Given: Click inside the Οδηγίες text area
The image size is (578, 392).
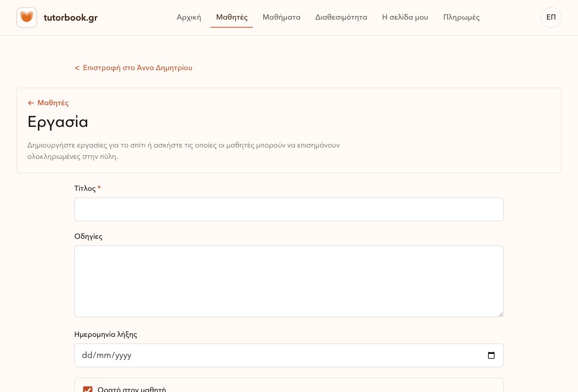Looking at the screenshot, I should 288,281.
